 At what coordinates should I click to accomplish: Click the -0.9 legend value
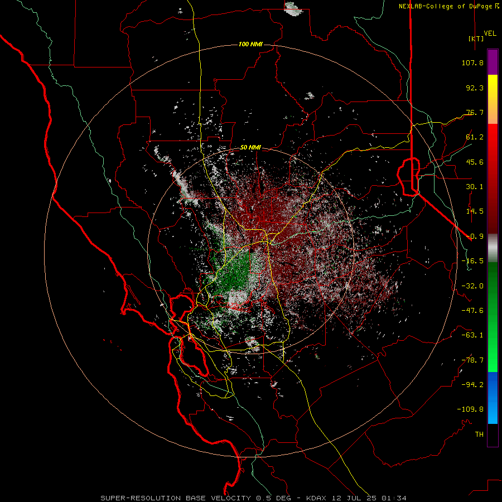(x=475, y=236)
